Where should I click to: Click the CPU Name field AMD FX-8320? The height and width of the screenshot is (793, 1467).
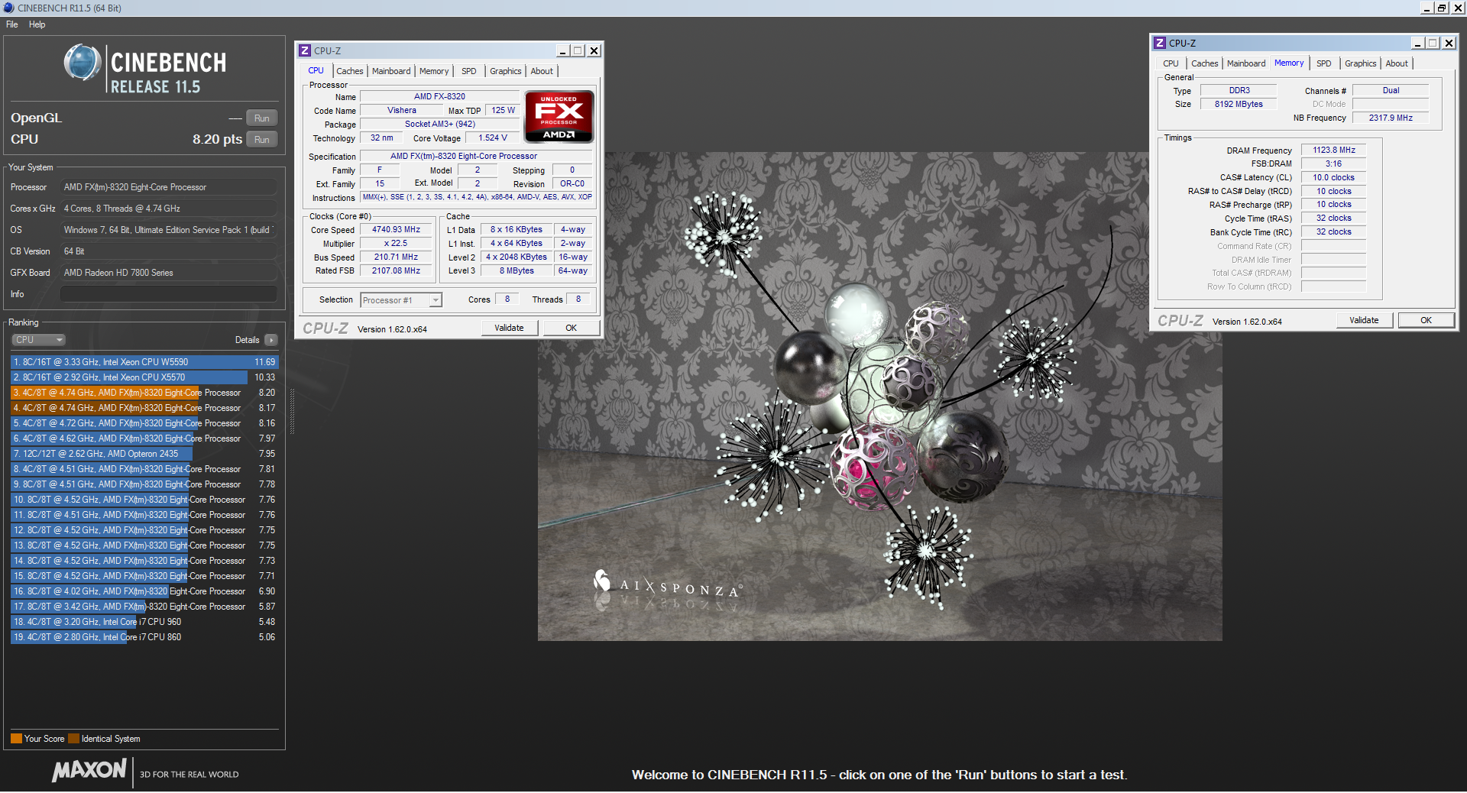[x=439, y=97]
